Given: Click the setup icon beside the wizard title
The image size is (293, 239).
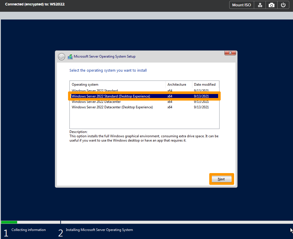Looking at the screenshot, I should pyautogui.click(x=70, y=56).
